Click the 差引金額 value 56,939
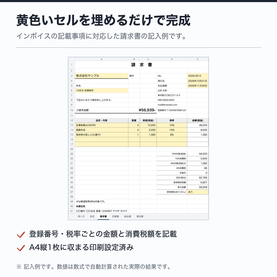The image size is (277, 277). click(x=198, y=187)
